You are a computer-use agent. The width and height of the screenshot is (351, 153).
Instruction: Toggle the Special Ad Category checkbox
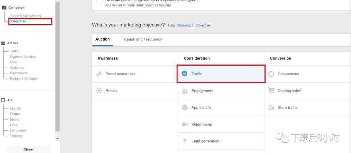click(x=100, y=1)
